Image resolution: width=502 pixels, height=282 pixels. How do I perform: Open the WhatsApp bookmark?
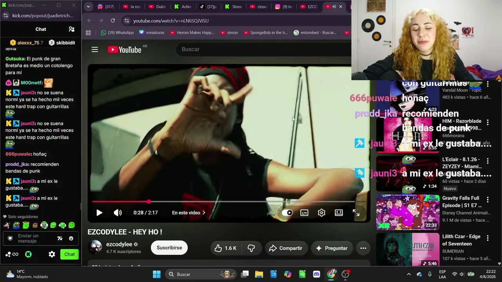[117, 33]
